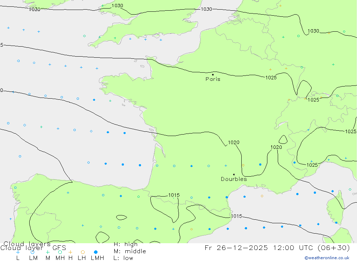The width and height of the screenshot is (357, 261).
Task: Click the '12:00 UTC' time text
Action: tap(294, 247)
